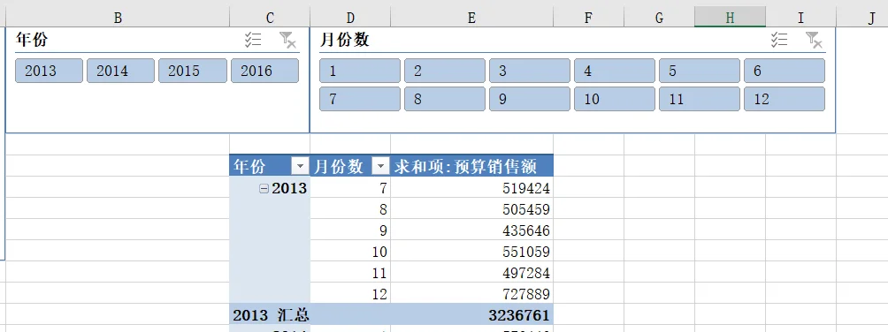This screenshot has height=332, width=888.
Task: Click the value 519424 cell
Action: (x=471, y=188)
